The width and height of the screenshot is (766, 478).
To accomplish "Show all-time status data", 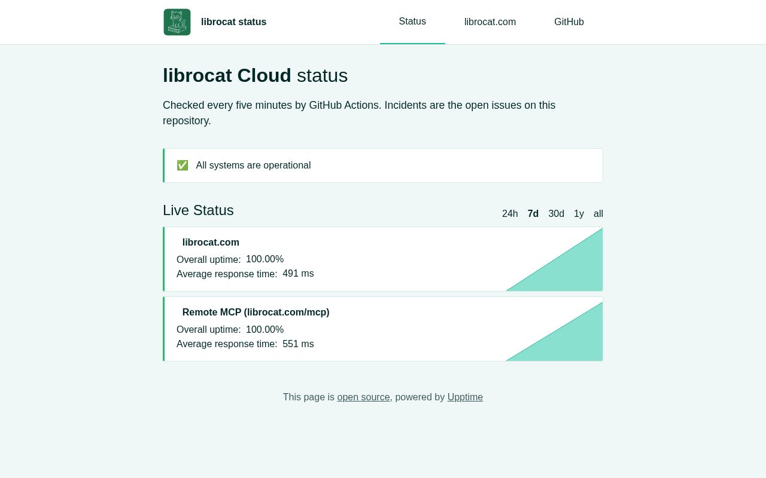I will click(598, 214).
